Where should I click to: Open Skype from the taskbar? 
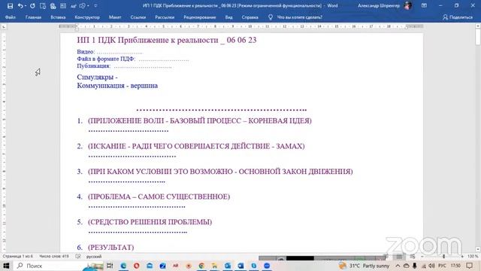coord(254,266)
